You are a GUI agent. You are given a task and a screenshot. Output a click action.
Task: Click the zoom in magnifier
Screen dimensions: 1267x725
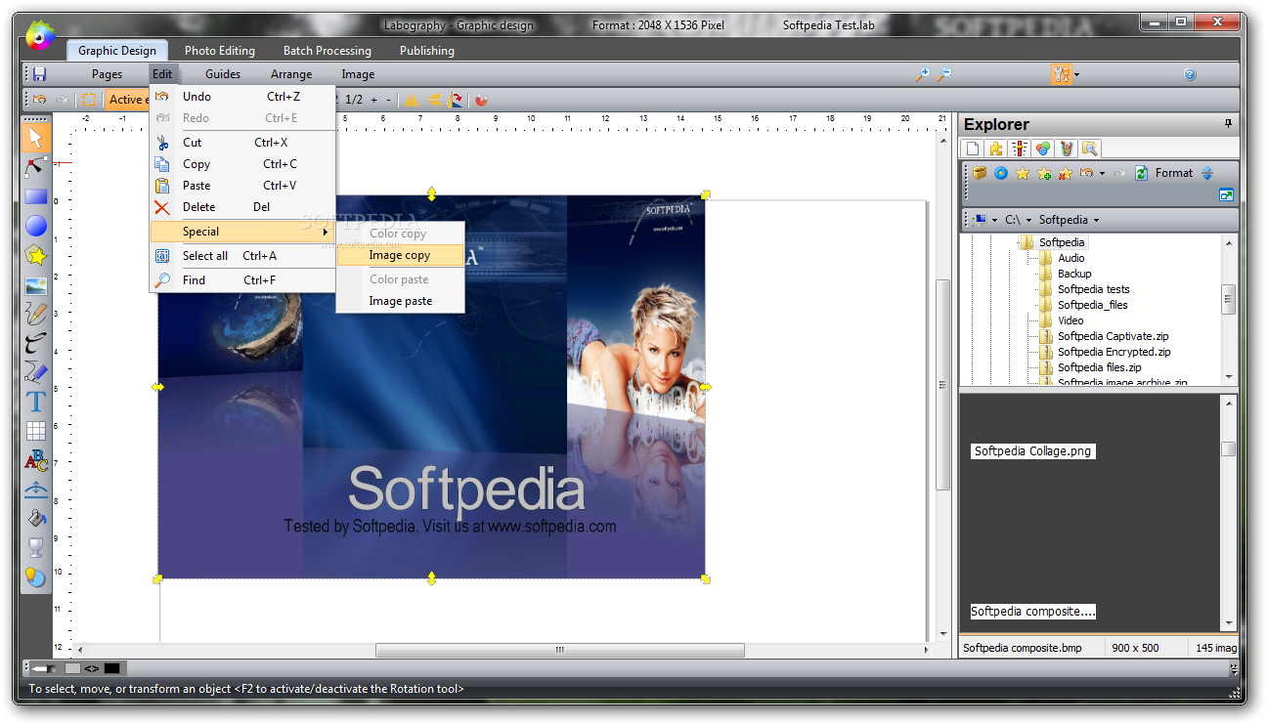pos(921,74)
